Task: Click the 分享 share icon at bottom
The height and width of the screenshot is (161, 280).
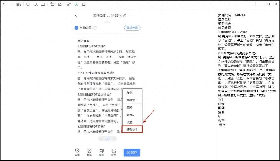Action: (x=114, y=151)
